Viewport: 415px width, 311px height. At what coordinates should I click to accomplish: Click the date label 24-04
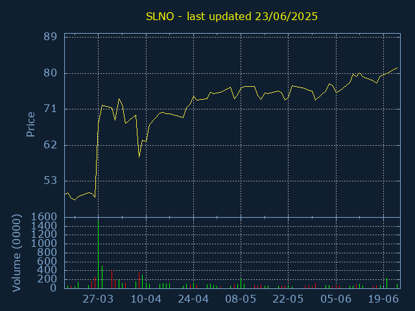193,299
